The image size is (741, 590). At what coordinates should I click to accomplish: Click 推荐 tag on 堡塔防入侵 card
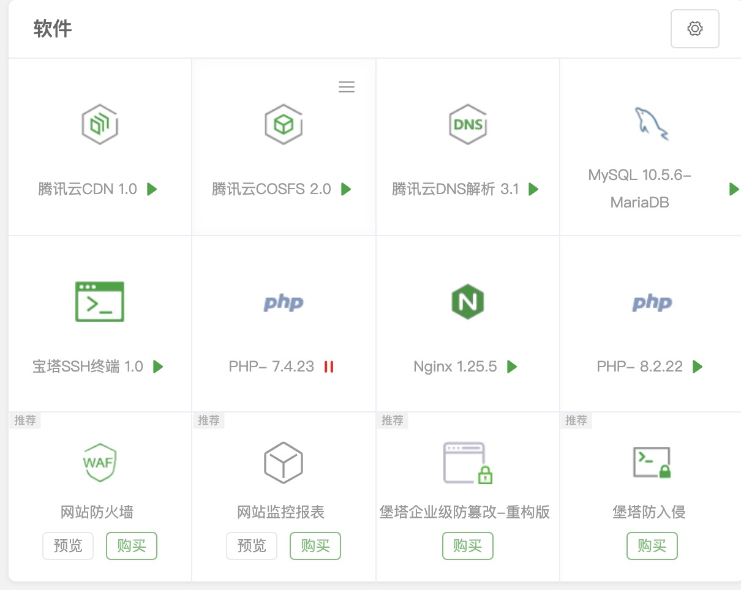coord(576,420)
